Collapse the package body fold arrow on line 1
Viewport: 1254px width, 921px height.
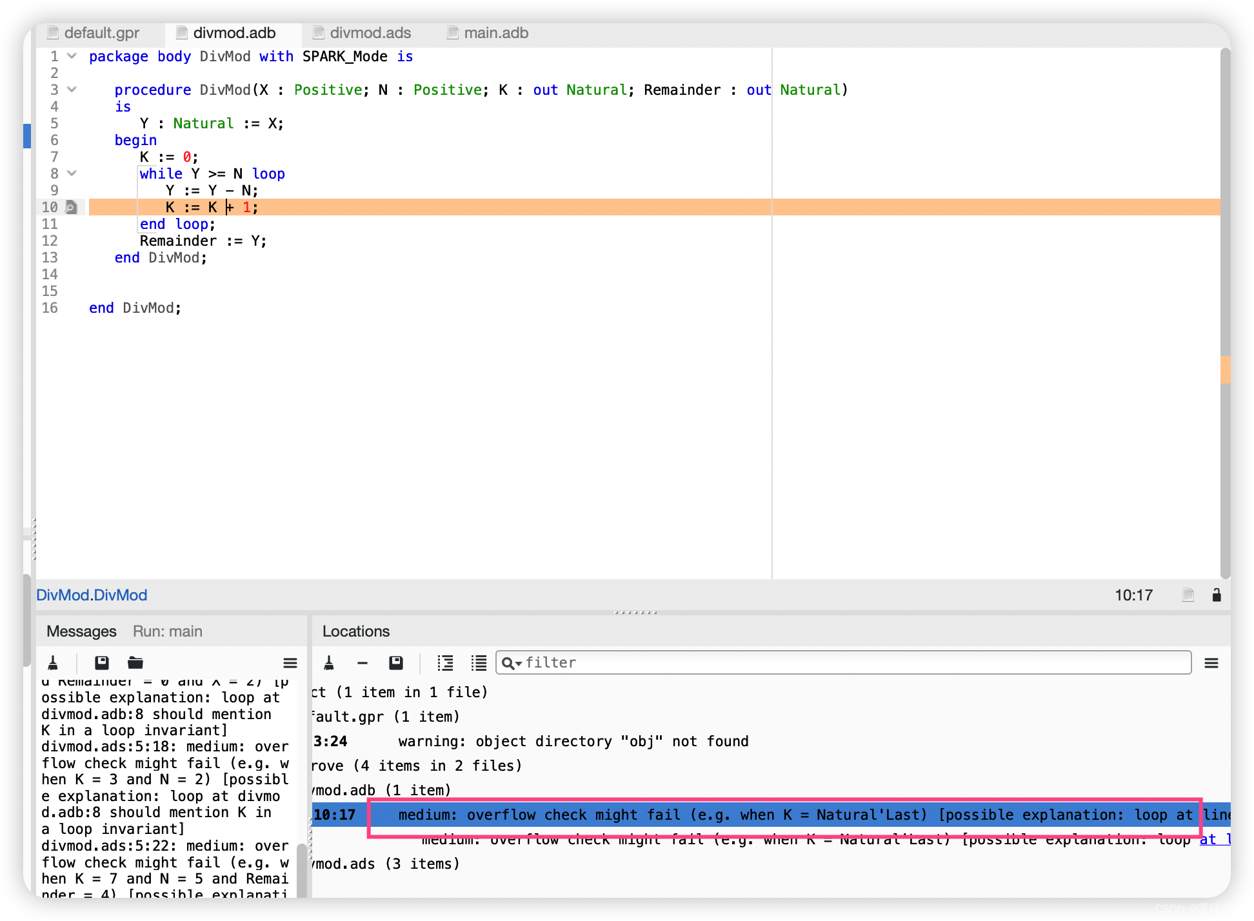tap(72, 56)
